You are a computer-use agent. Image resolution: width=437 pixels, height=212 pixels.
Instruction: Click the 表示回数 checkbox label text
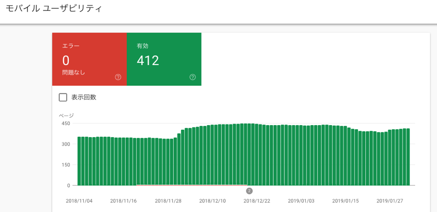point(84,97)
